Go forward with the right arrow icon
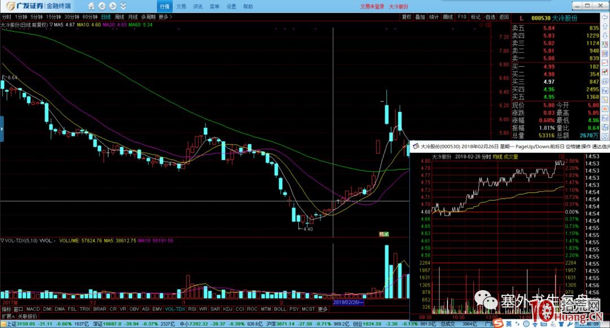The image size is (610, 328). 113,6
